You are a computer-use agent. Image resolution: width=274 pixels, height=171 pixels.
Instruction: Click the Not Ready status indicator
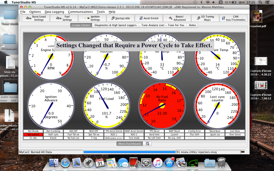tap(33, 131)
